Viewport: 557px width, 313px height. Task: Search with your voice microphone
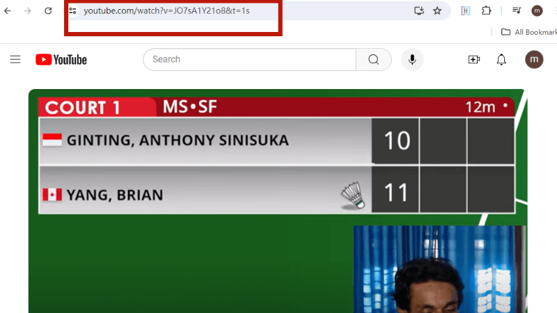coord(412,59)
